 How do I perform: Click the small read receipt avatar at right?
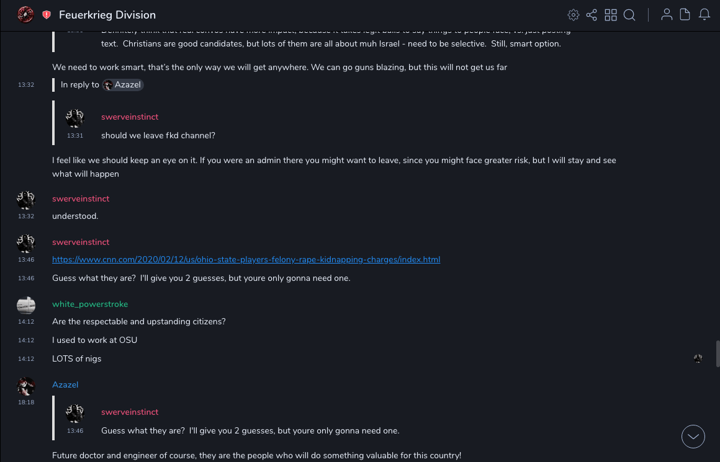tap(698, 358)
